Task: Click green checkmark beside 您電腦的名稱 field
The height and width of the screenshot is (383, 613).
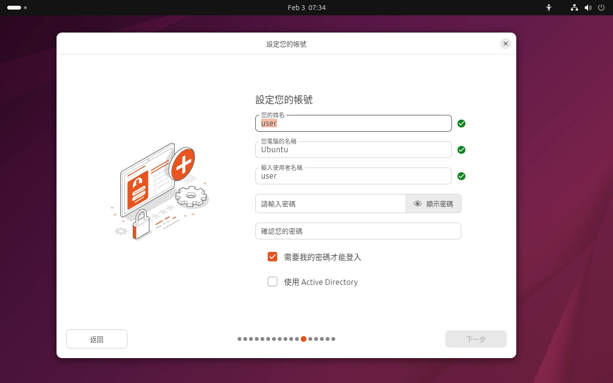Action: [x=461, y=150]
